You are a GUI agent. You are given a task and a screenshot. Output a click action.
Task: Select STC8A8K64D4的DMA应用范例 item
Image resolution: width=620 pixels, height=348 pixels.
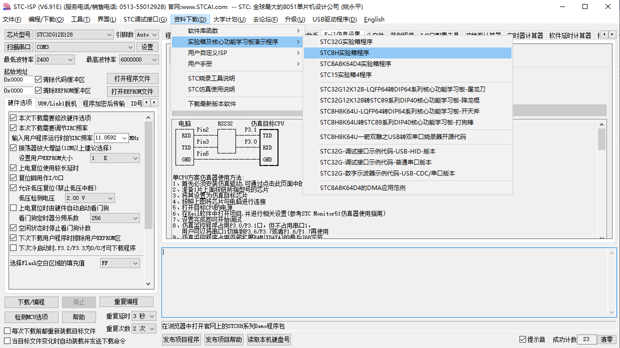[407, 188]
